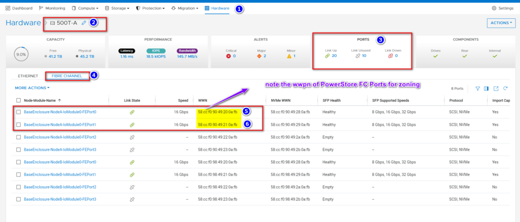Open the Protection dropdown menu

[x=150, y=8]
